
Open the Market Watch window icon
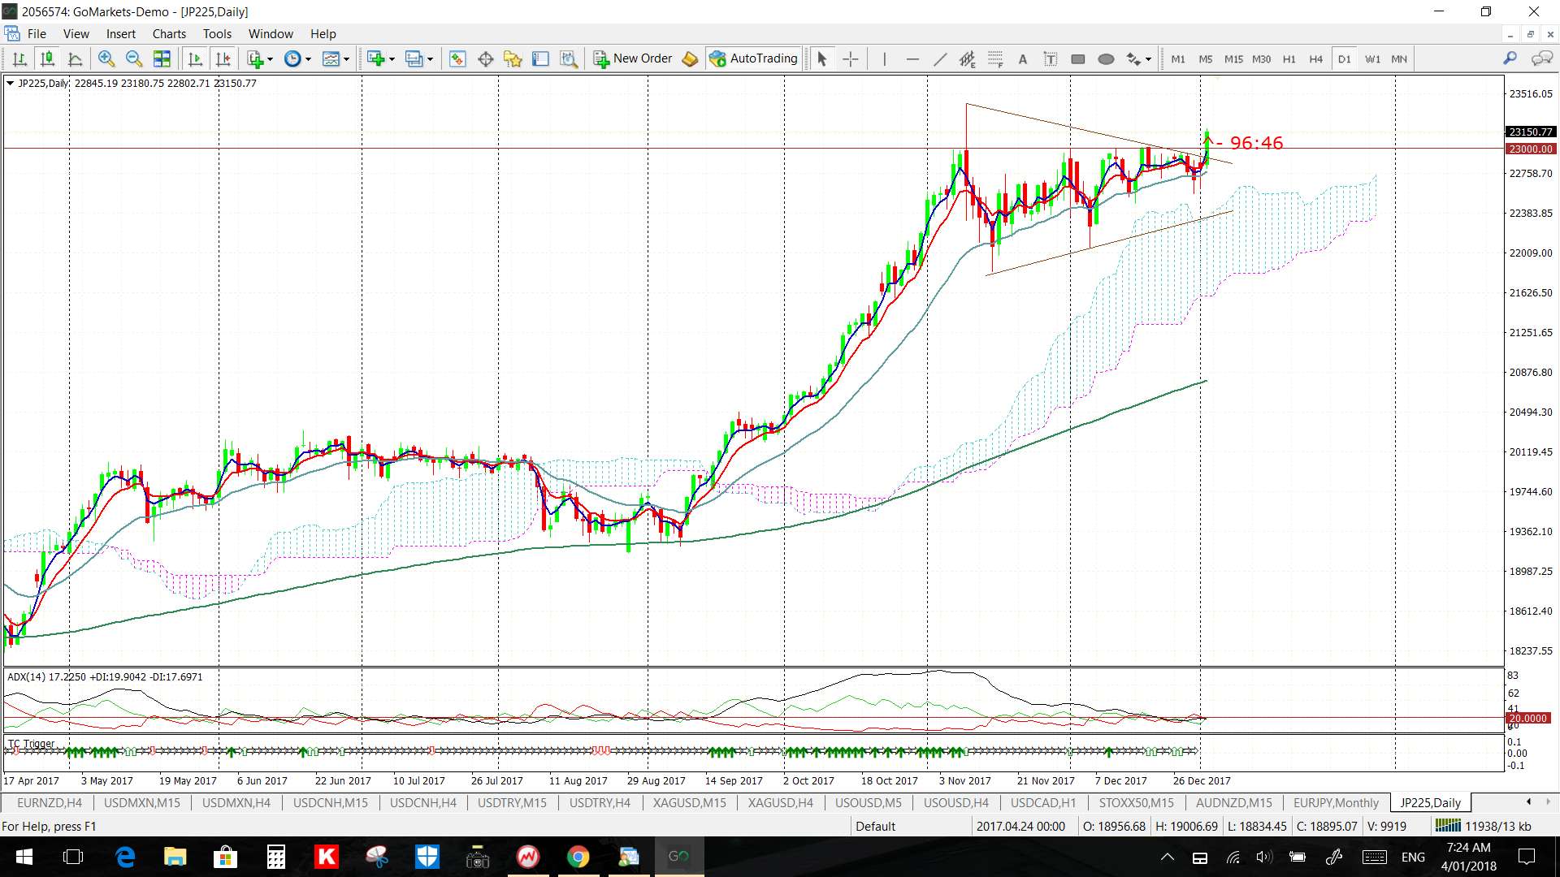457,58
